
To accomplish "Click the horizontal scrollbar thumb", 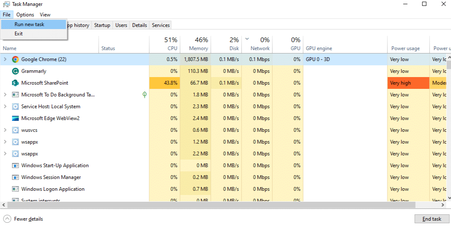I will [211, 205].
